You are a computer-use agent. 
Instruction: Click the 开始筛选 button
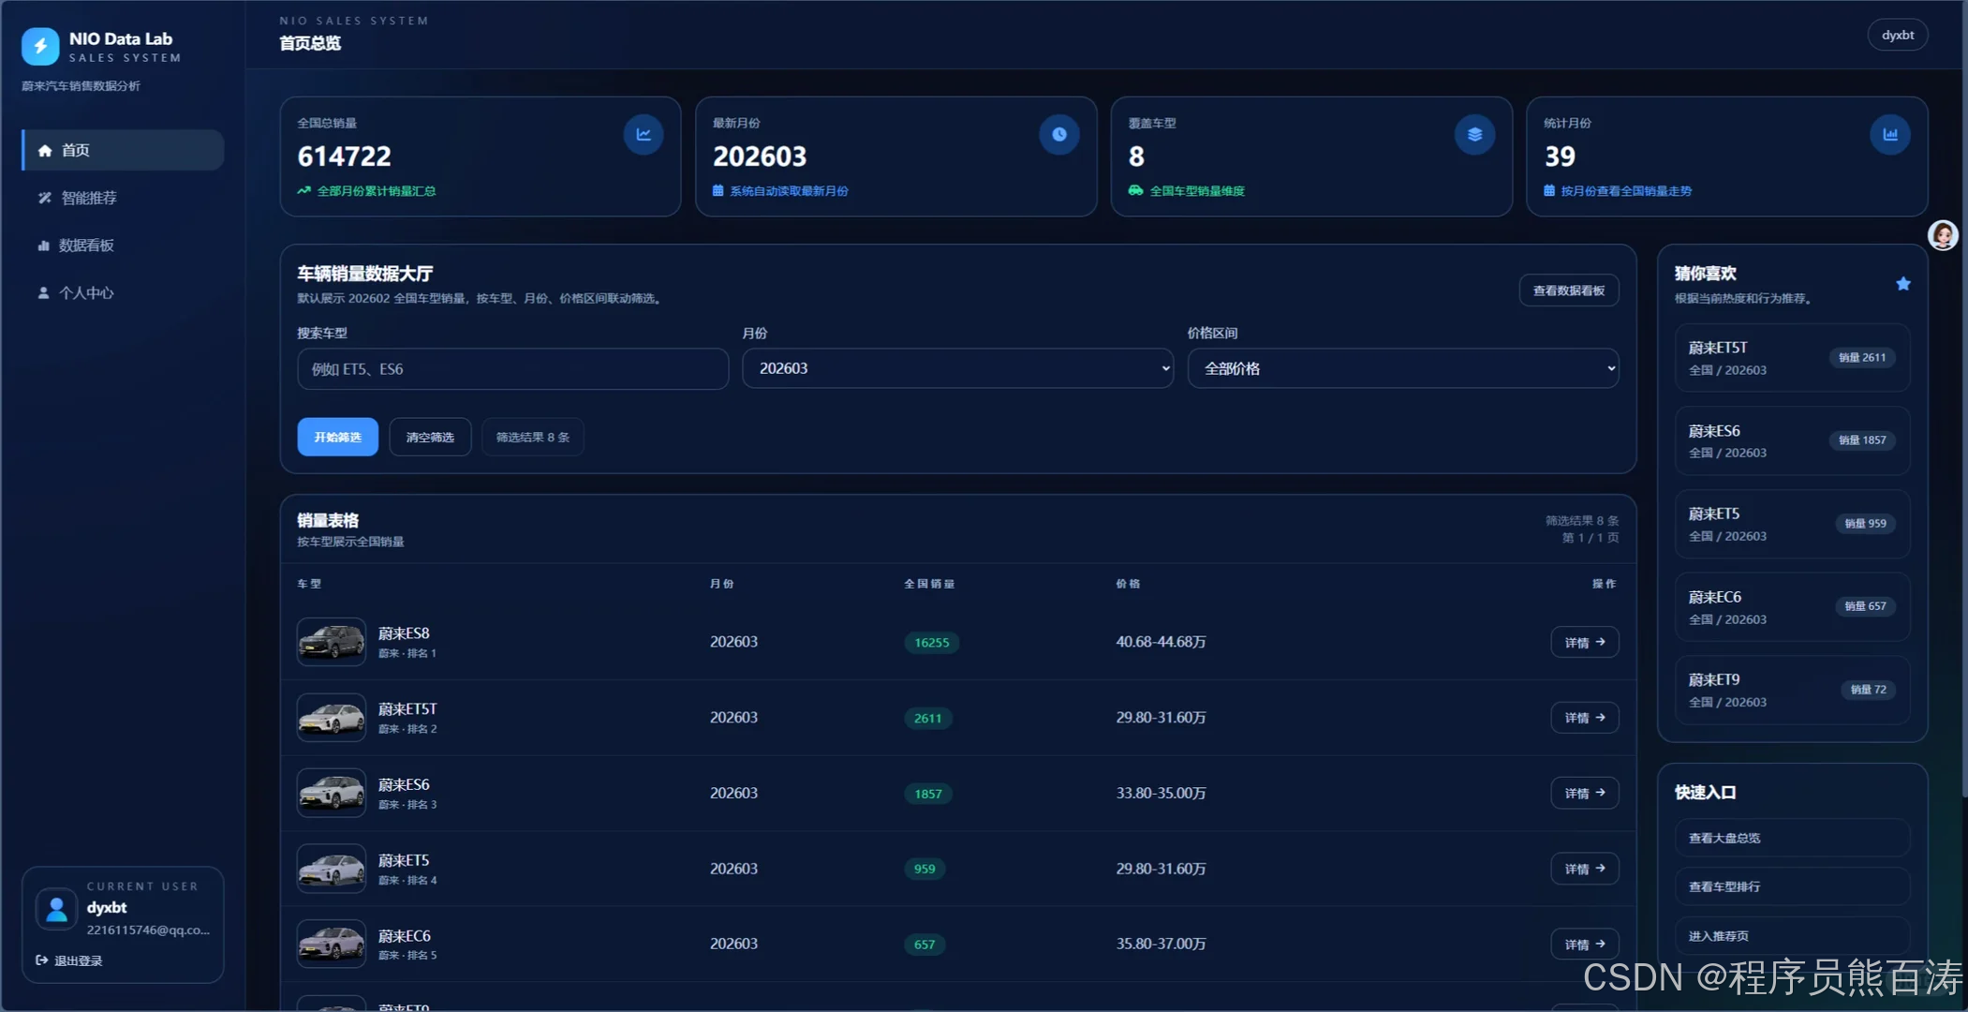point(337,437)
